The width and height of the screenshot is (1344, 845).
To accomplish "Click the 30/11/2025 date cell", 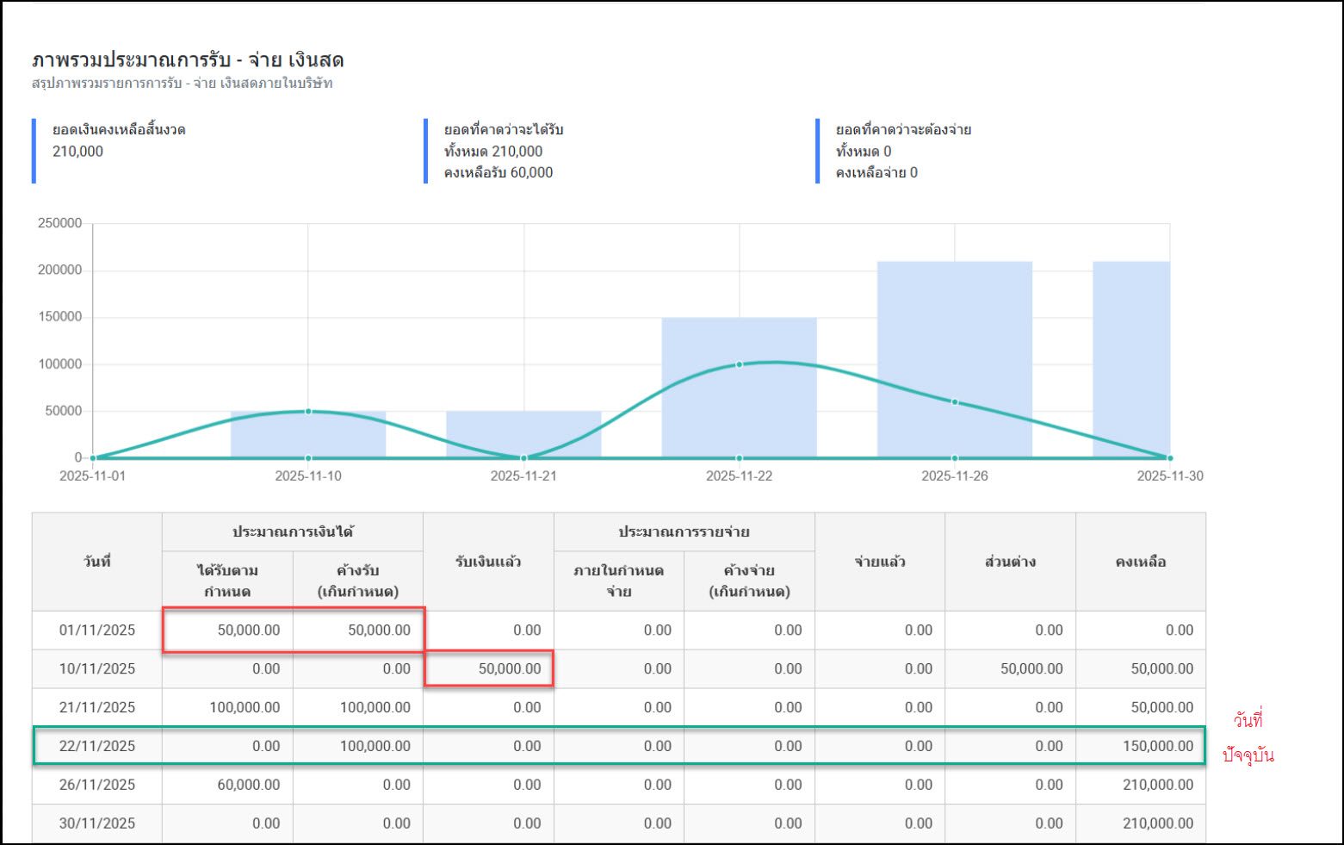I will (x=97, y=823).
